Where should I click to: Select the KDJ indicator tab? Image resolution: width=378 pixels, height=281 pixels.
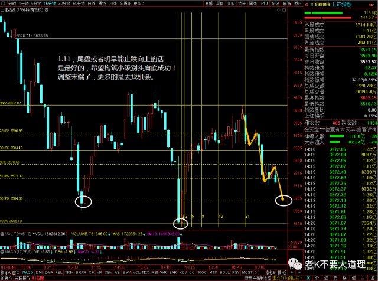tap(183, 272)
